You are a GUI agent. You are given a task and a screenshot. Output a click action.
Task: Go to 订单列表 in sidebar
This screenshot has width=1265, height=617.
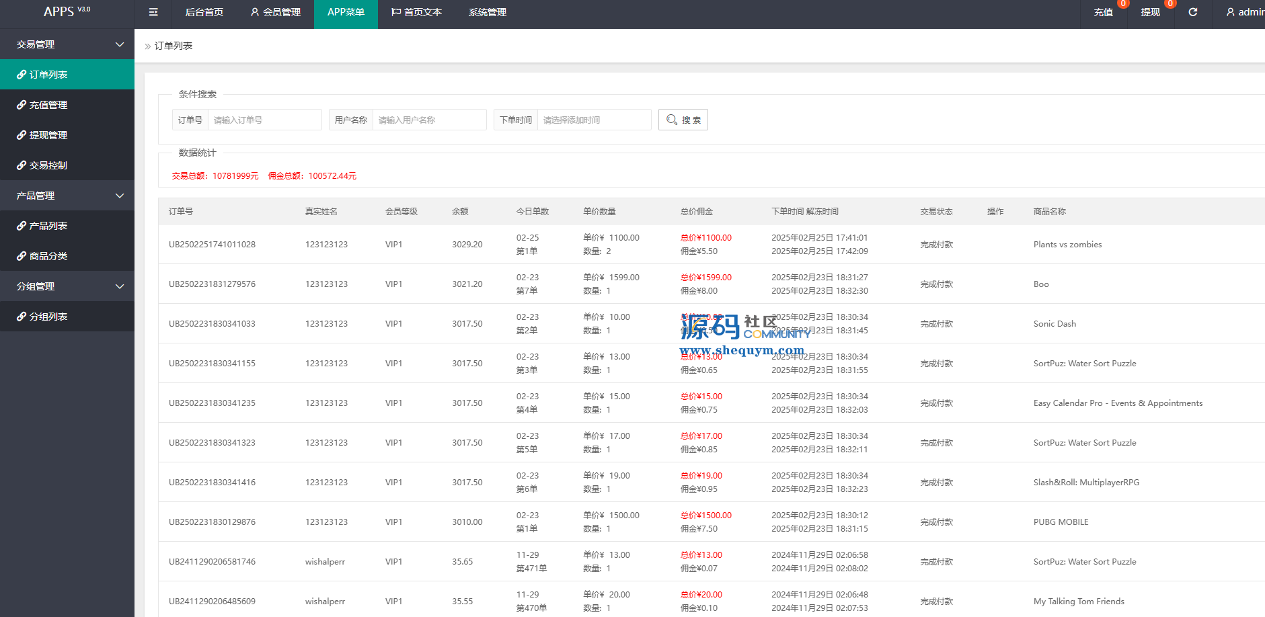67,75
